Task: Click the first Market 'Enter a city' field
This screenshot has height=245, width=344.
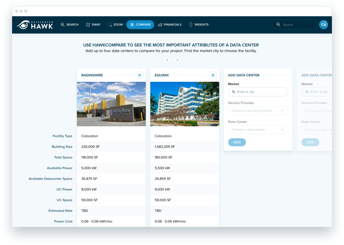Action: [x=258, y=92]
